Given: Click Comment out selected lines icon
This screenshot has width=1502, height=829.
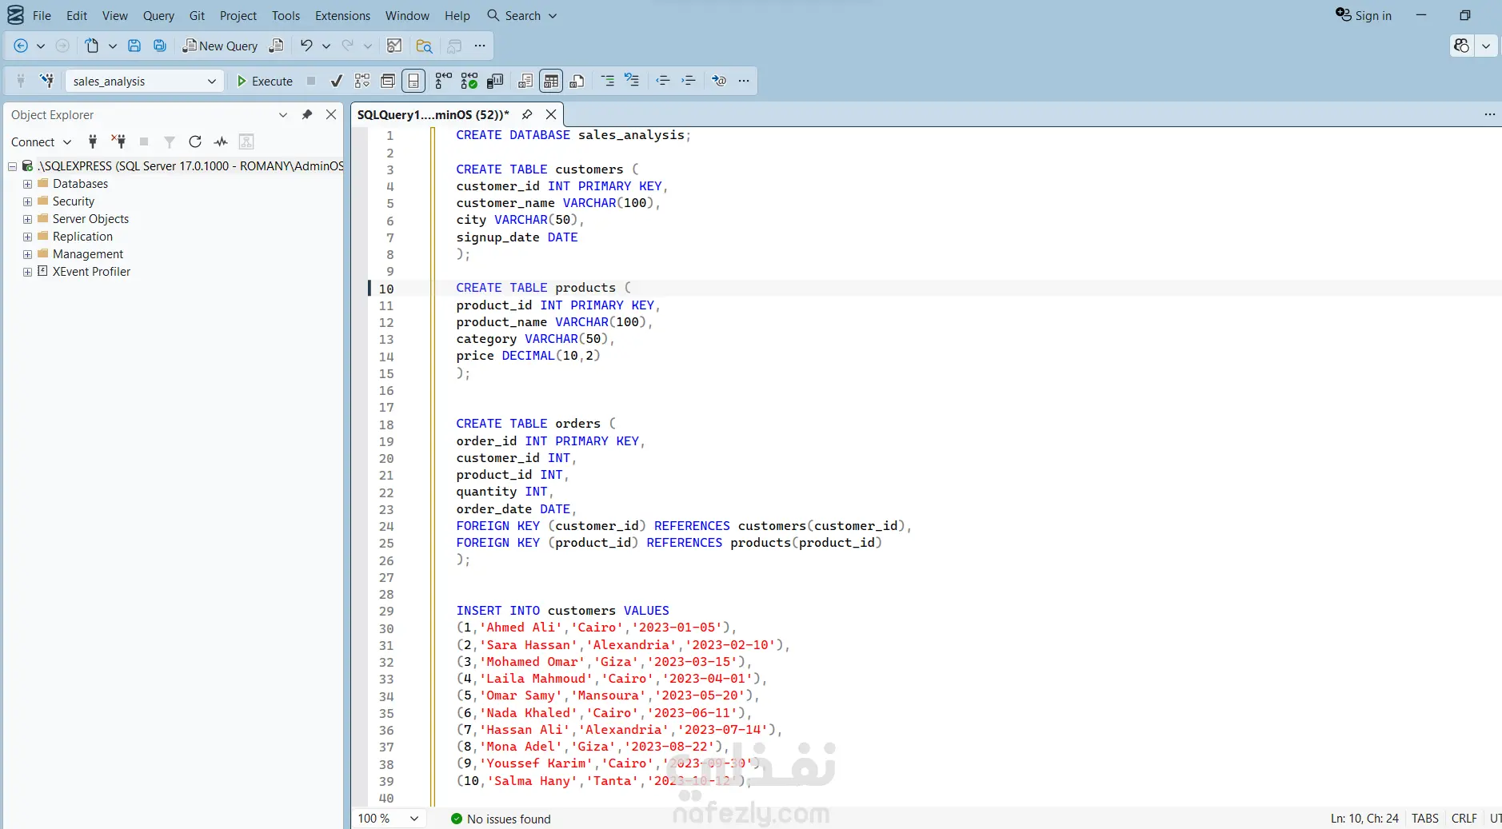Looking at the screenshot, I should pyautogui.click(x=608, y=81).
